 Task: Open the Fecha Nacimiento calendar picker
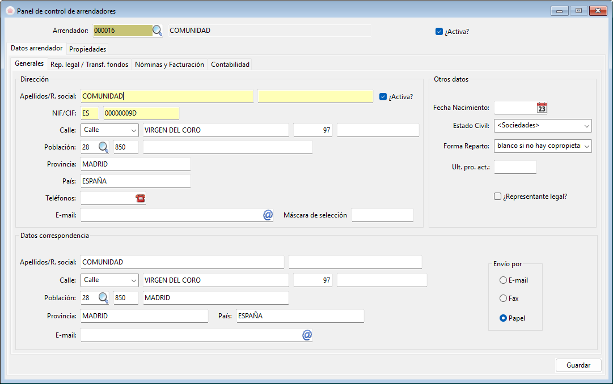pos(542,108)
